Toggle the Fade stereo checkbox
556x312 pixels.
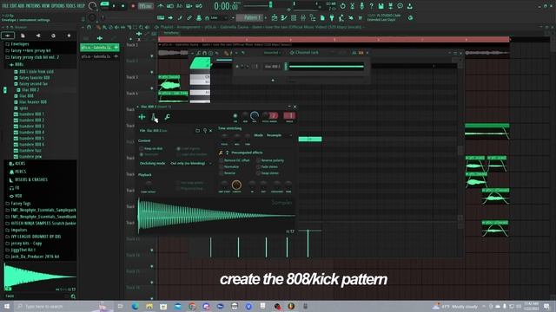tap(258, 166)
